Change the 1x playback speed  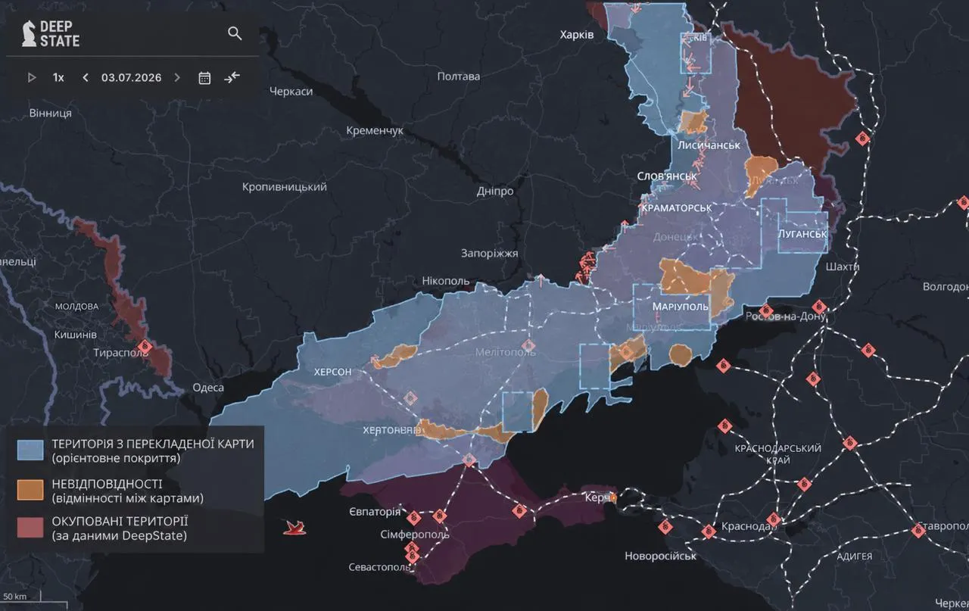[58, 77]
